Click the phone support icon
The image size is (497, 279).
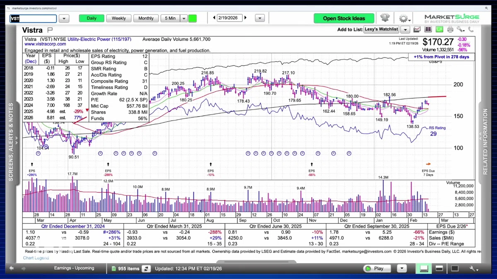[471, 30]
